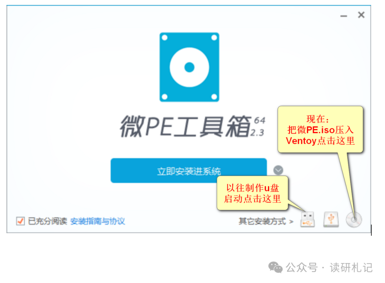
Task: Click the yellow callout mentioning Ventoy
Action: point(320,130)
